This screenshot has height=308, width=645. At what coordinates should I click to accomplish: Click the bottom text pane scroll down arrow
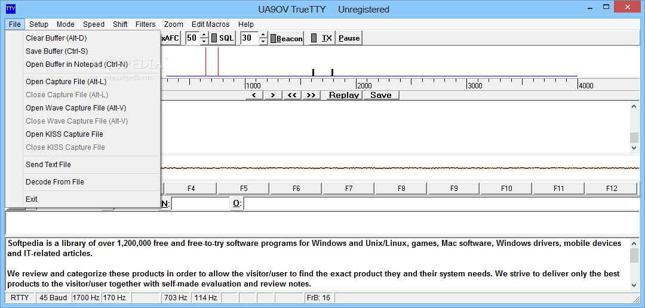point(634,285)
